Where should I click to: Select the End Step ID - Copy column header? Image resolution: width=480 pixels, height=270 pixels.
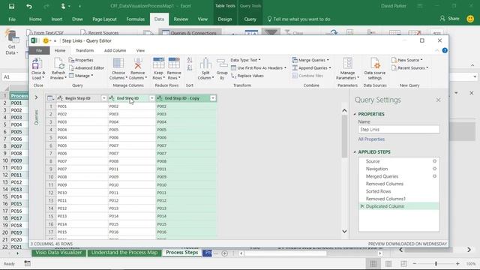tap(182, 98)
